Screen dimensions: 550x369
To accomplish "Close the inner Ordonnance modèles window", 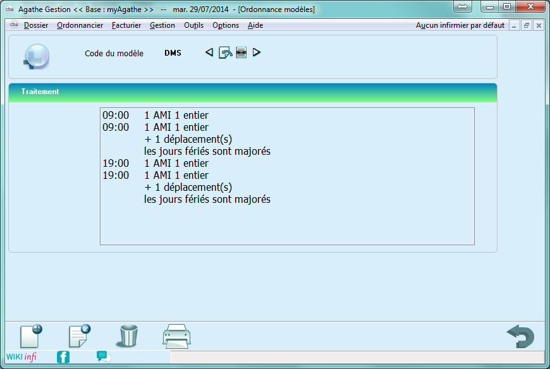I will pos(539,25).
